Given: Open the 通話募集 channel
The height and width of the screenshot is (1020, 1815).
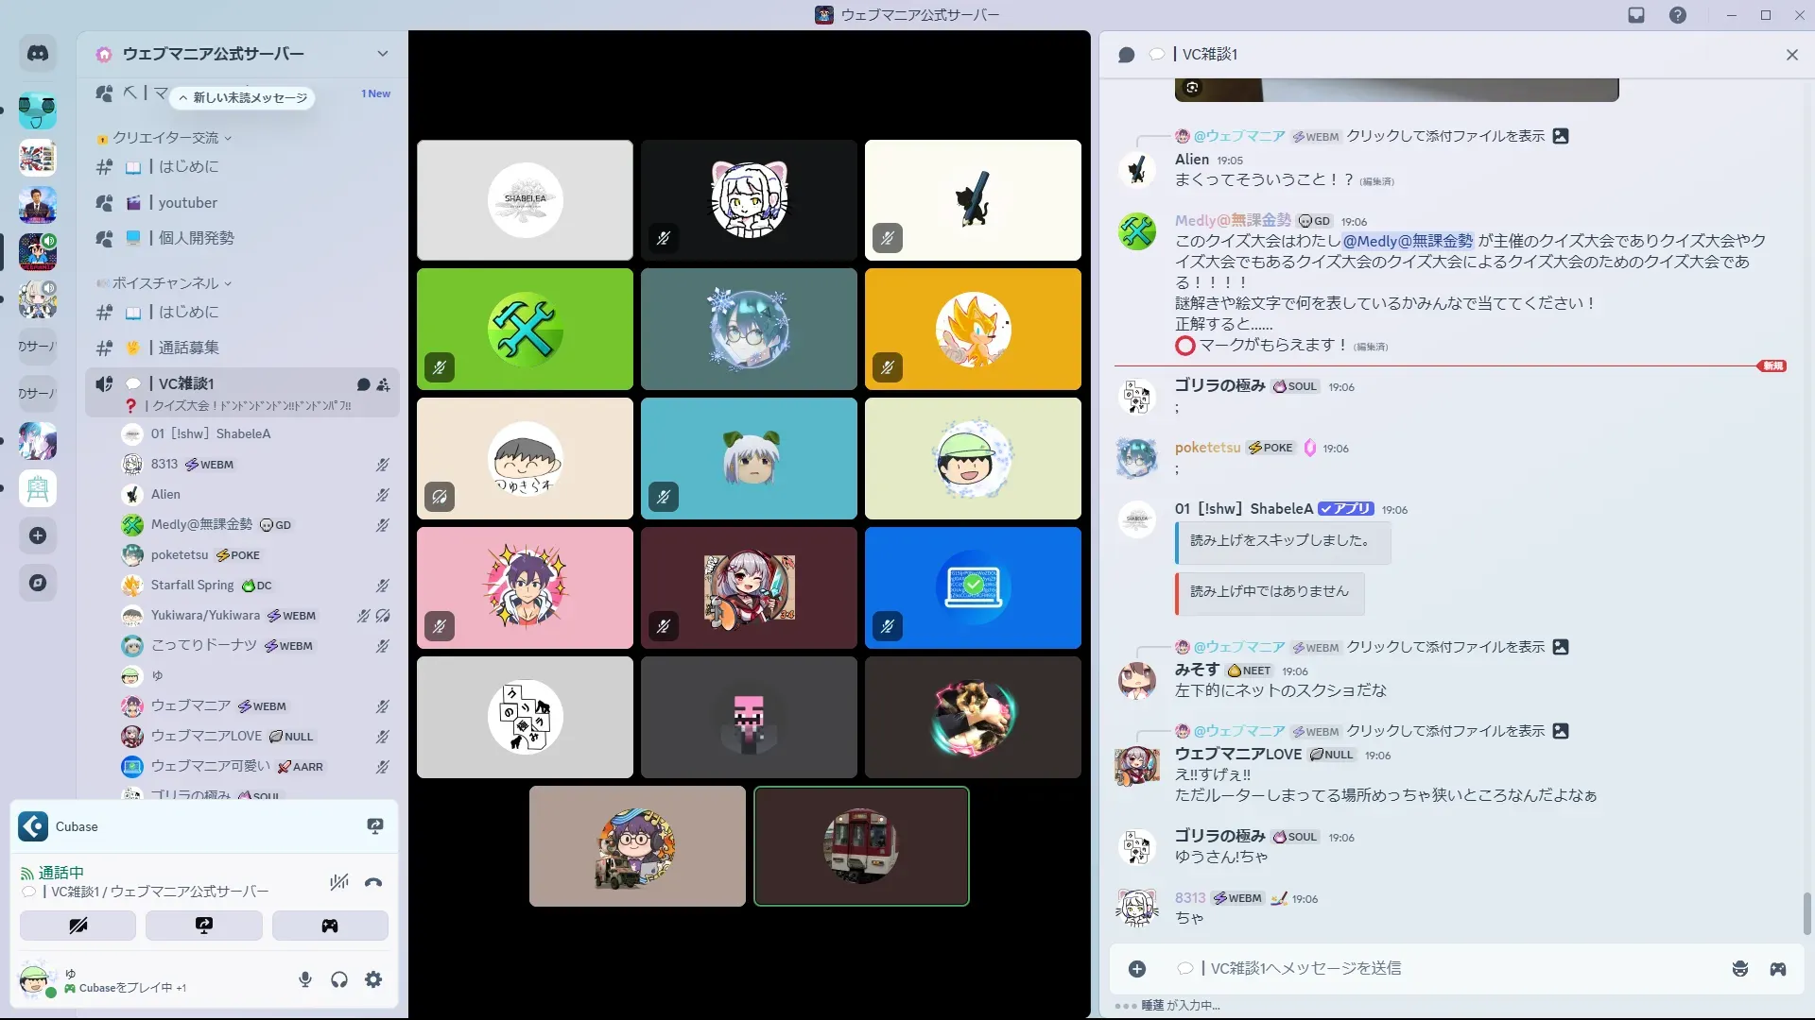Looking at the screenshot, I should pos(188,348).
